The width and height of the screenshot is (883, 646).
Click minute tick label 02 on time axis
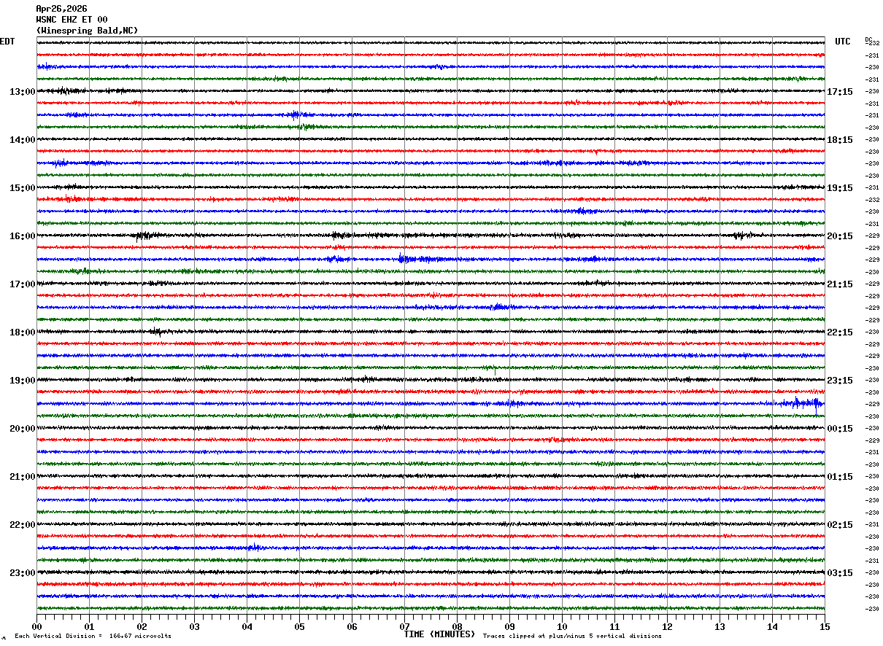tap(142, 626)
